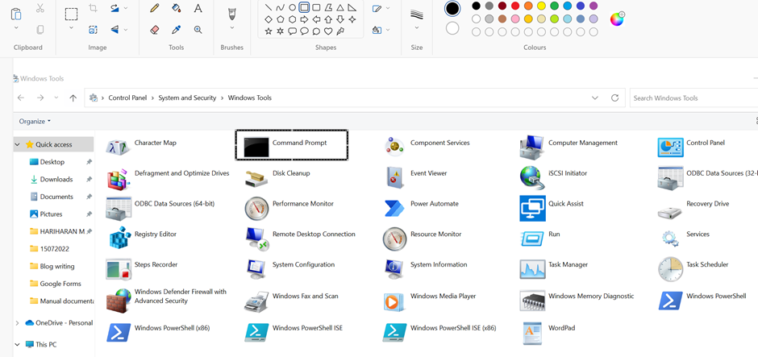The width and height of the screenshot is (758, 357).
Task: Expand the OneDrive - Personal node
Action: point(18,322)
